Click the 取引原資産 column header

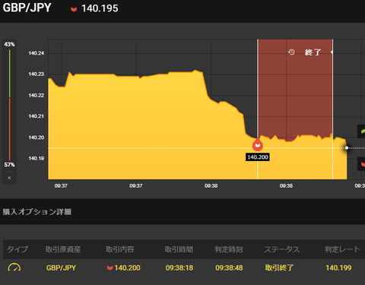pyautogui.click(x=63, y=249)
